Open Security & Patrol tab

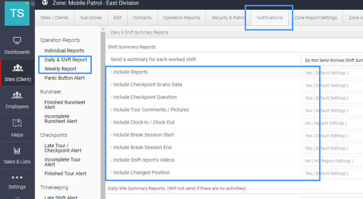point(228,17)
